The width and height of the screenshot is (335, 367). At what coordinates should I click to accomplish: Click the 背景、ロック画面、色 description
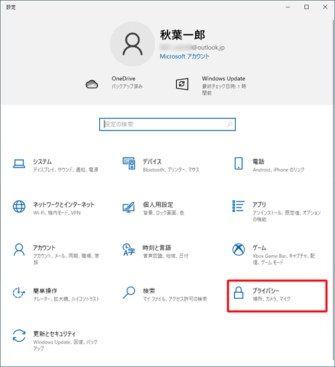pos(163,213)
